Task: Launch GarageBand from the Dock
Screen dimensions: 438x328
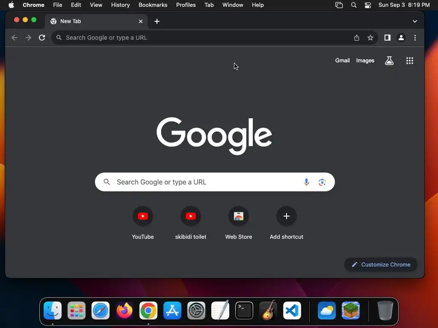Action: [268, 310]
